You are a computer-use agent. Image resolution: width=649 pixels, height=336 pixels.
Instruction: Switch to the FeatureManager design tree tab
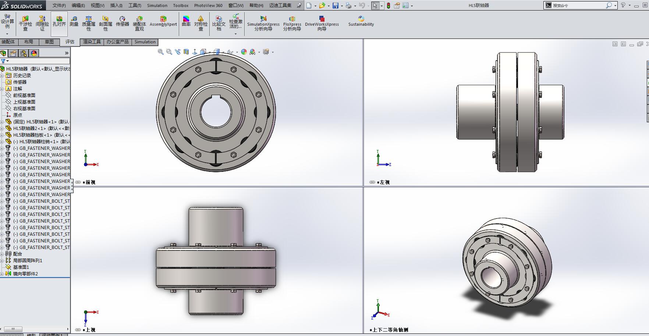tap(3, 53)
